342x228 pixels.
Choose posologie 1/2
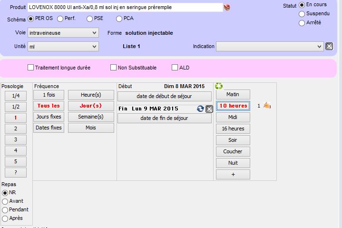click(16, 107)
